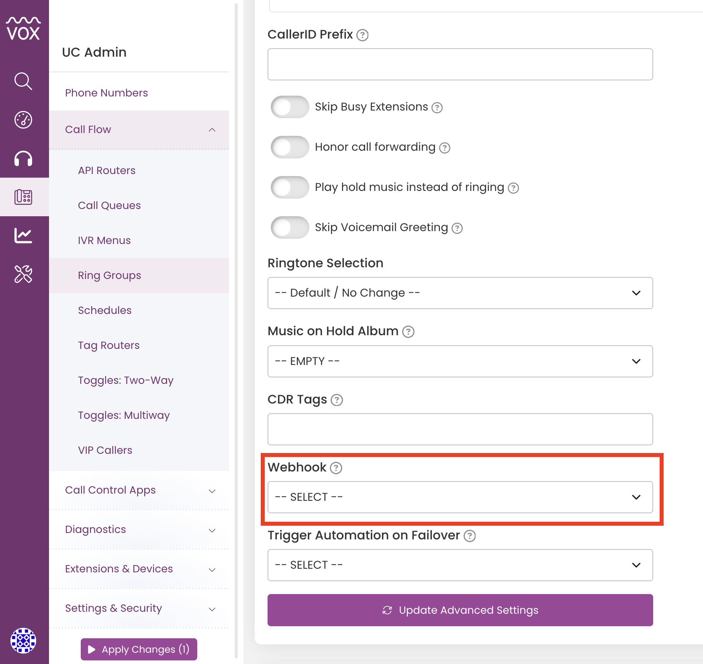Turn on Skip Voicemail Greeting
The image size is (703, 664).
click(x=290, y=227)
